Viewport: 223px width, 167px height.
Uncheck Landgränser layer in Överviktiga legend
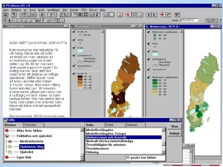pos(73,56)
